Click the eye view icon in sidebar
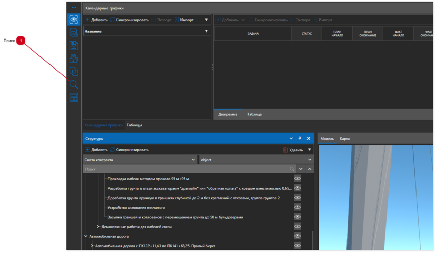The height and width of the screenshot is (253, 436). click(x=74, y=20)
